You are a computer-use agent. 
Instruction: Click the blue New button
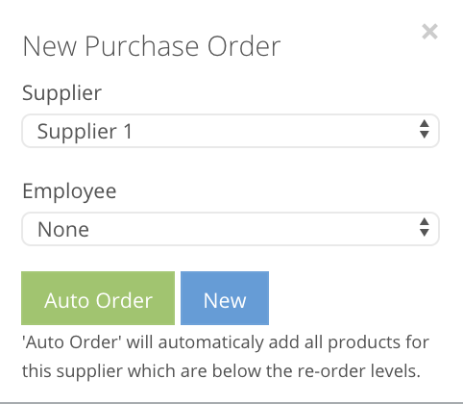pyautogui.click(x=225, y=298)
